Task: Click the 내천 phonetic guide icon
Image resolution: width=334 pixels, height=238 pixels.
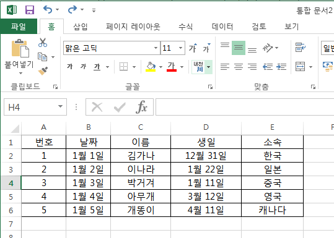Action: coord(198,67)
